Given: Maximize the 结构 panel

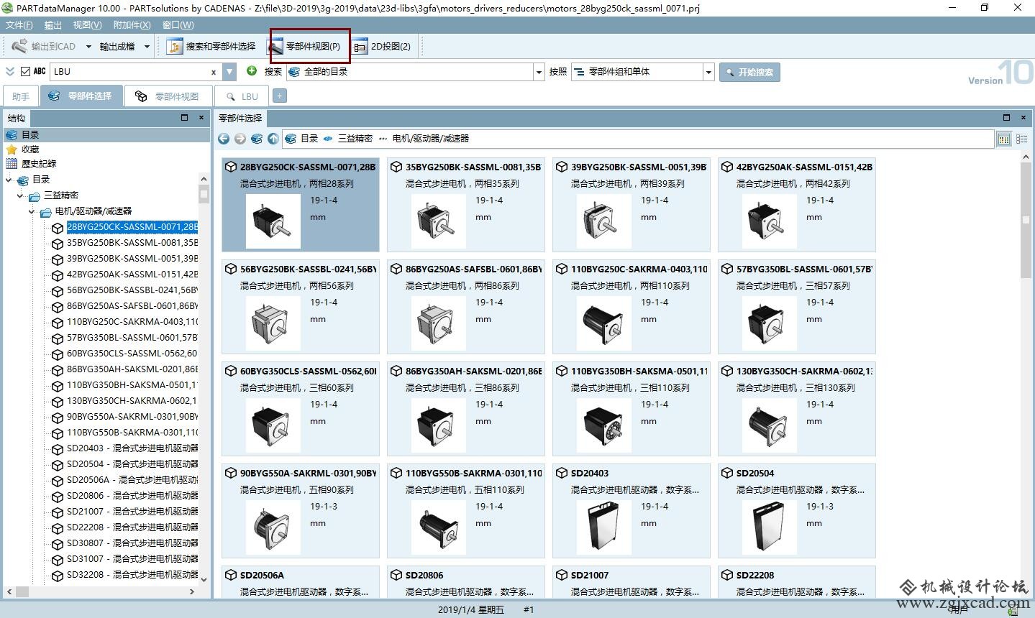Looking at the screenshot, I should (x=184, y=118).
